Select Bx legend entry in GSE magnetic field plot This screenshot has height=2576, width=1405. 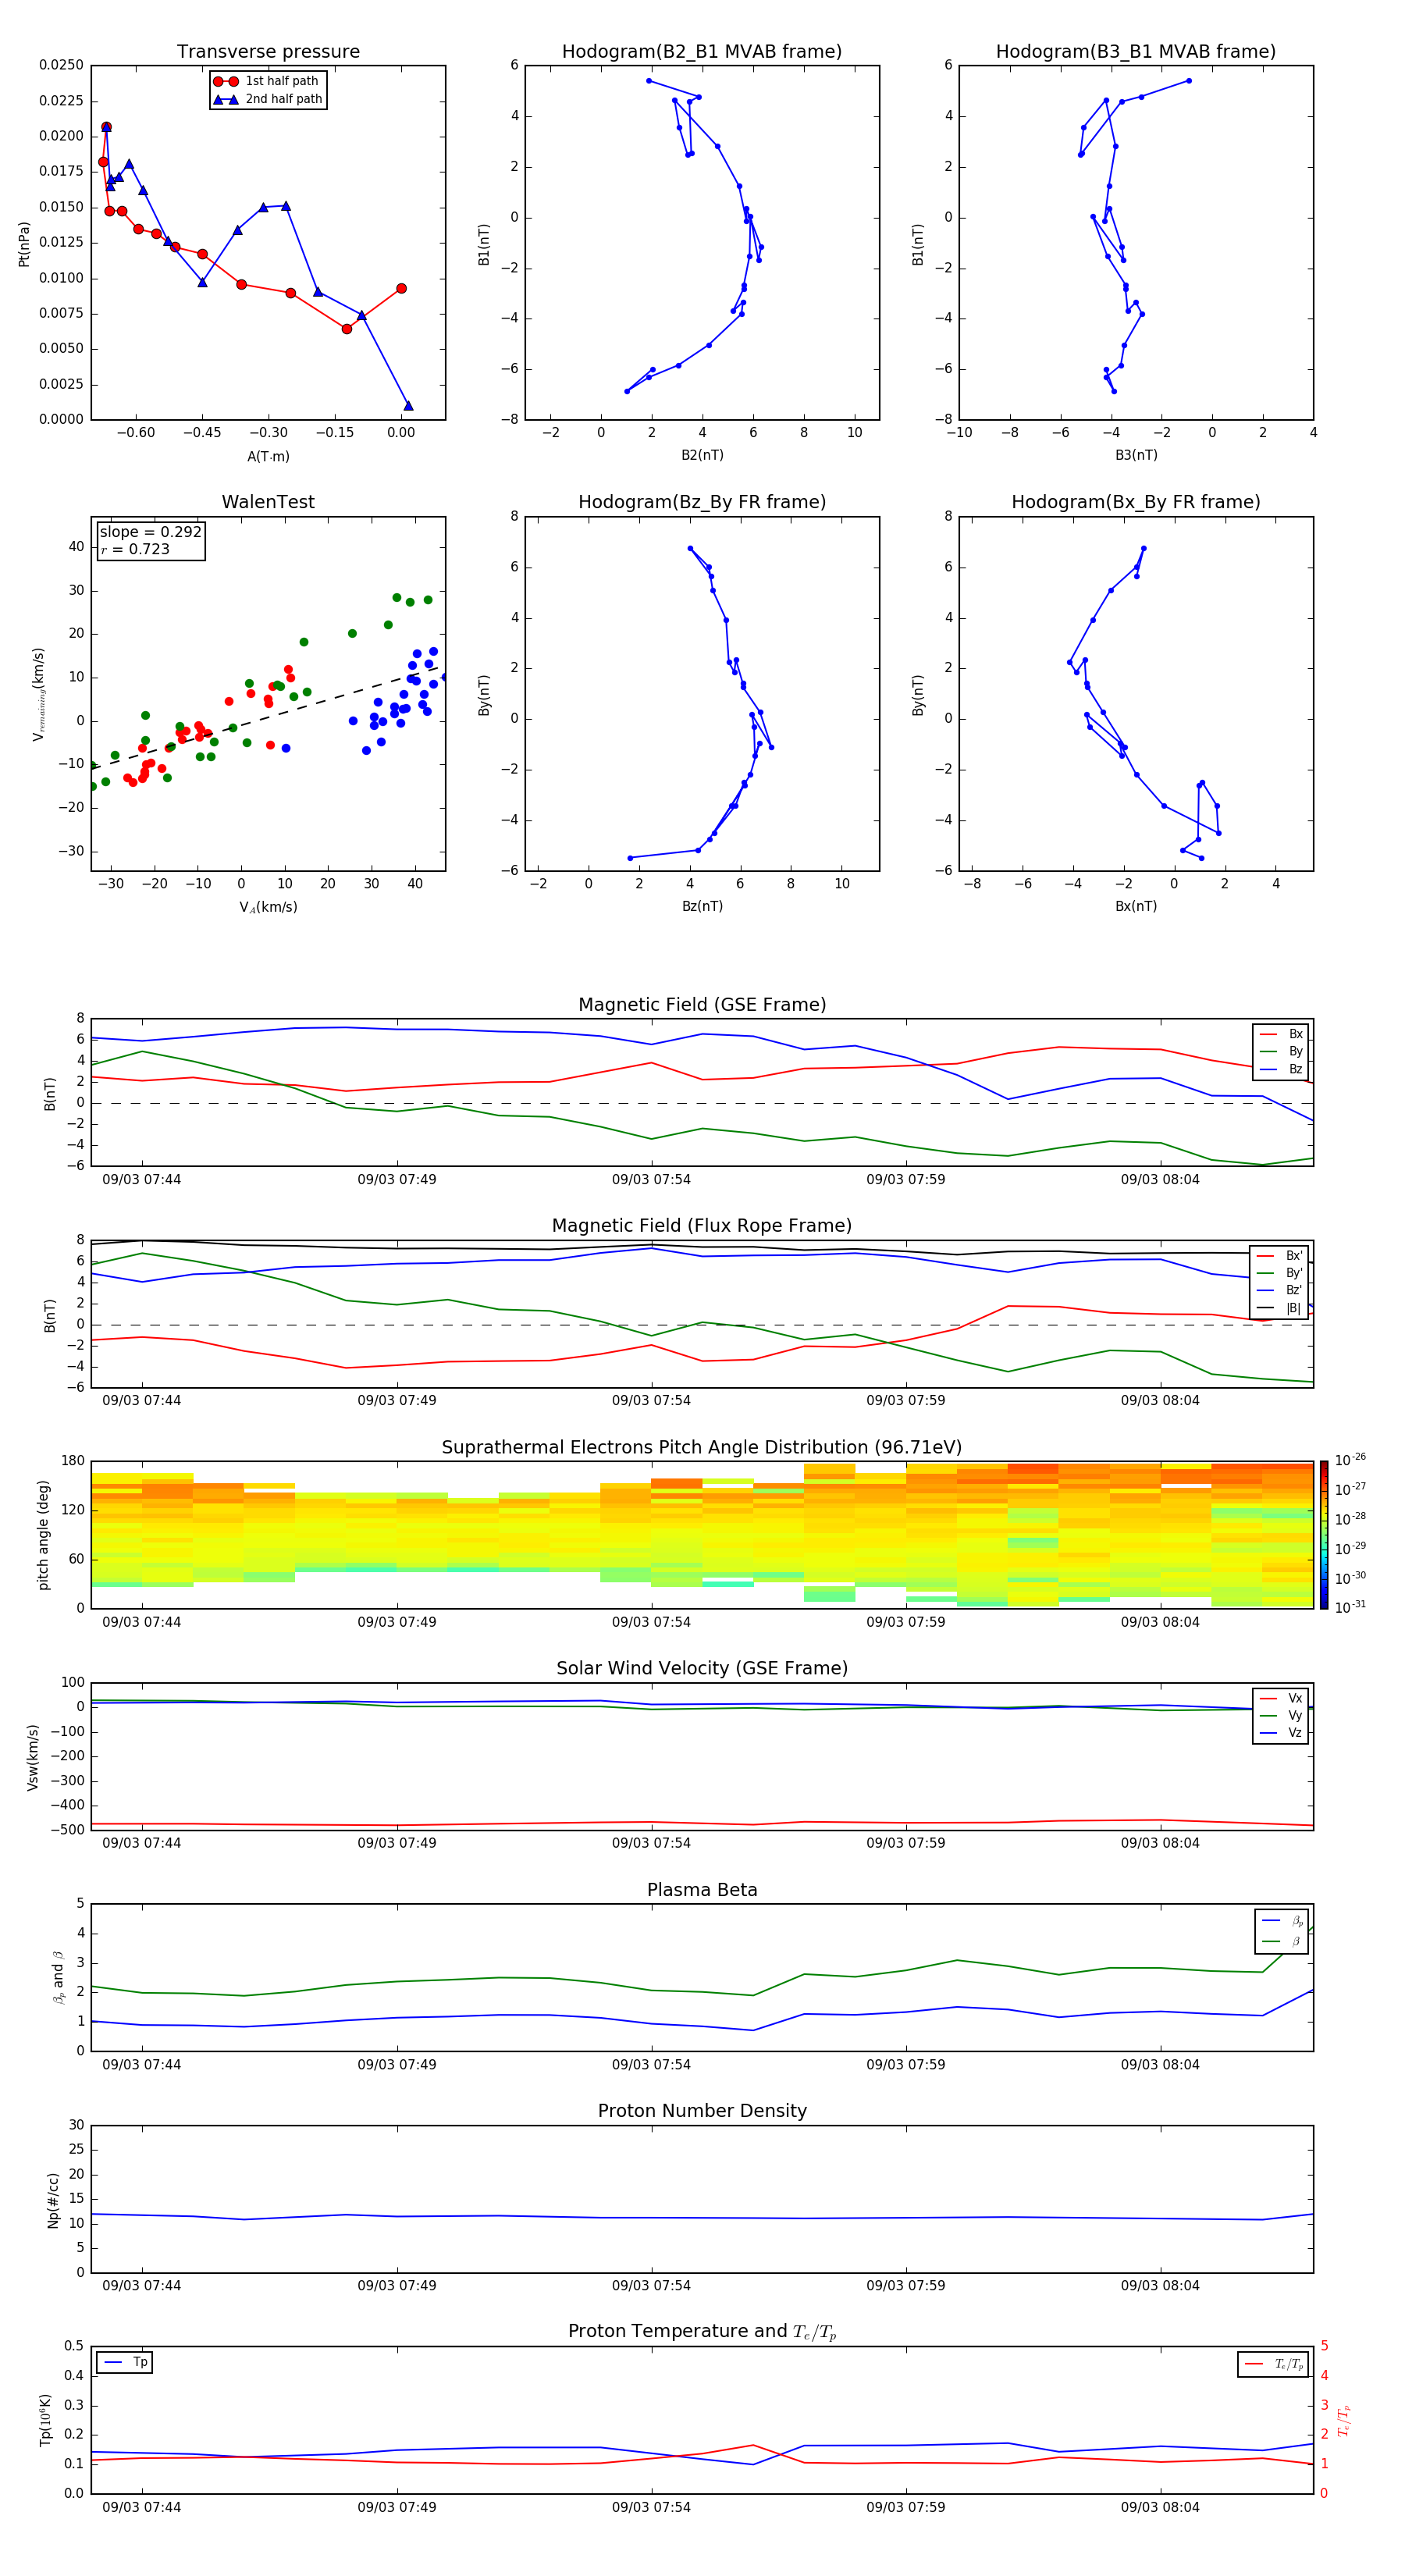1281,1034
